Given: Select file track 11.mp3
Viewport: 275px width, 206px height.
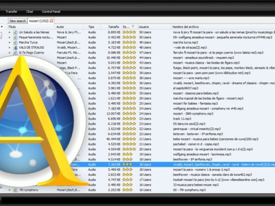Looking at the screenshot, I should (x=182, y=119).
